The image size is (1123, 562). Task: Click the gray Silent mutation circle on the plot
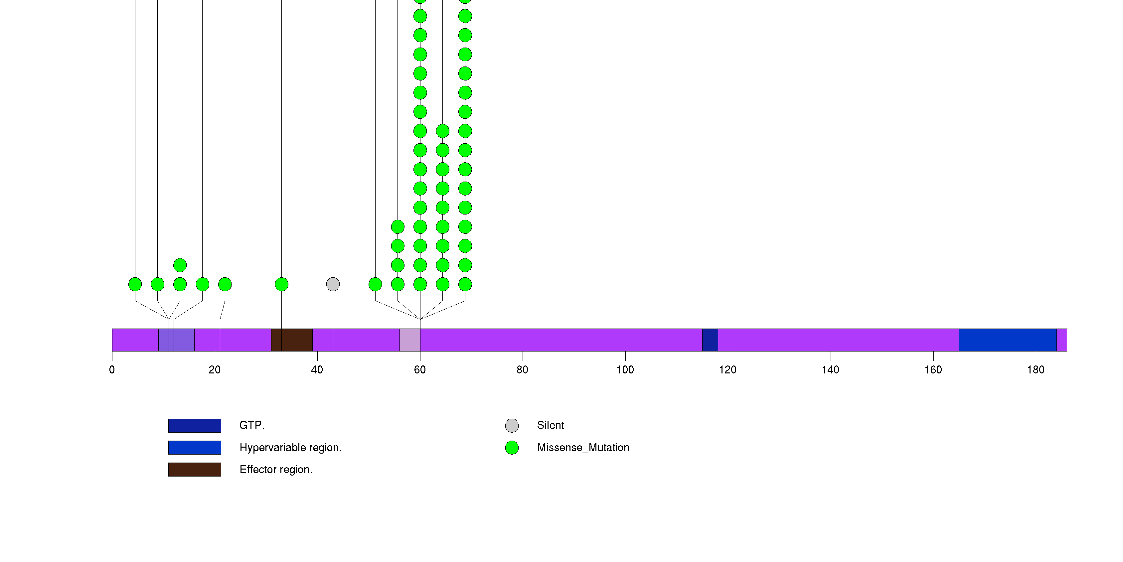tap(333, 284)
